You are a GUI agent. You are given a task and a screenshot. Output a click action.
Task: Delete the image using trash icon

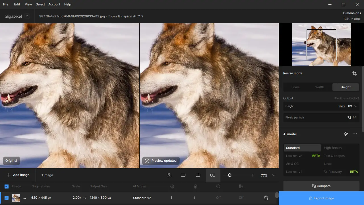point(266,198)
